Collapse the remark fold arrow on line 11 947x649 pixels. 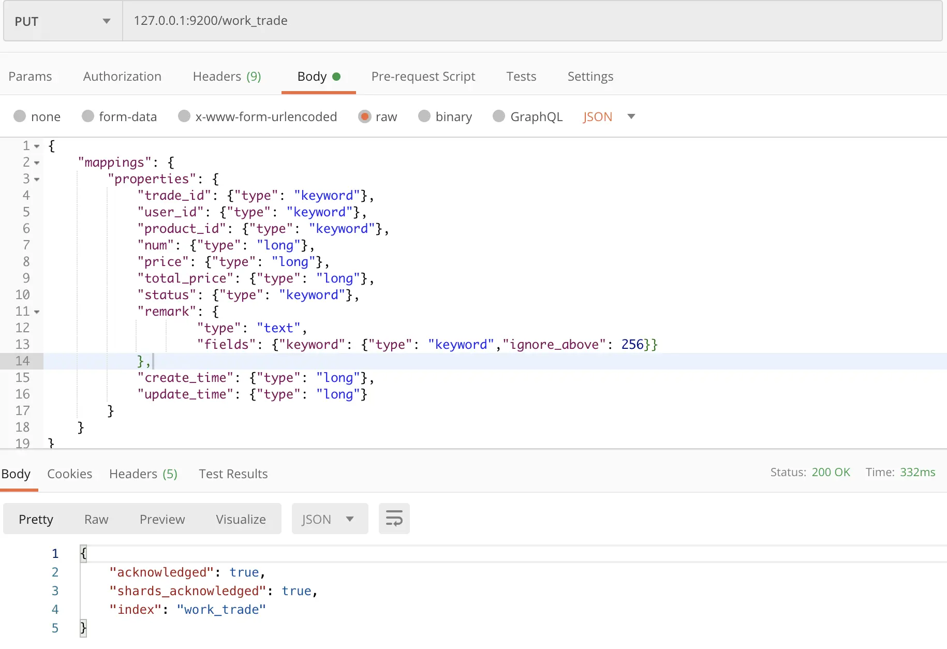pyautogui.click(x=37, y=312)
